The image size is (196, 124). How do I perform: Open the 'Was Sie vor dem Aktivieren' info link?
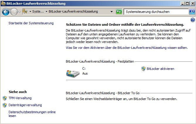pyautogui.click(x=127, y=47)
